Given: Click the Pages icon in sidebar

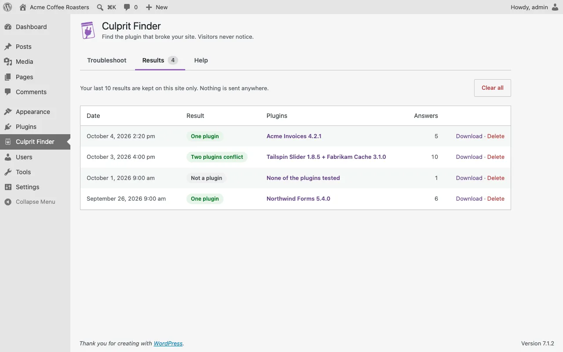Looking at the screenshot, I should point(8,77).
